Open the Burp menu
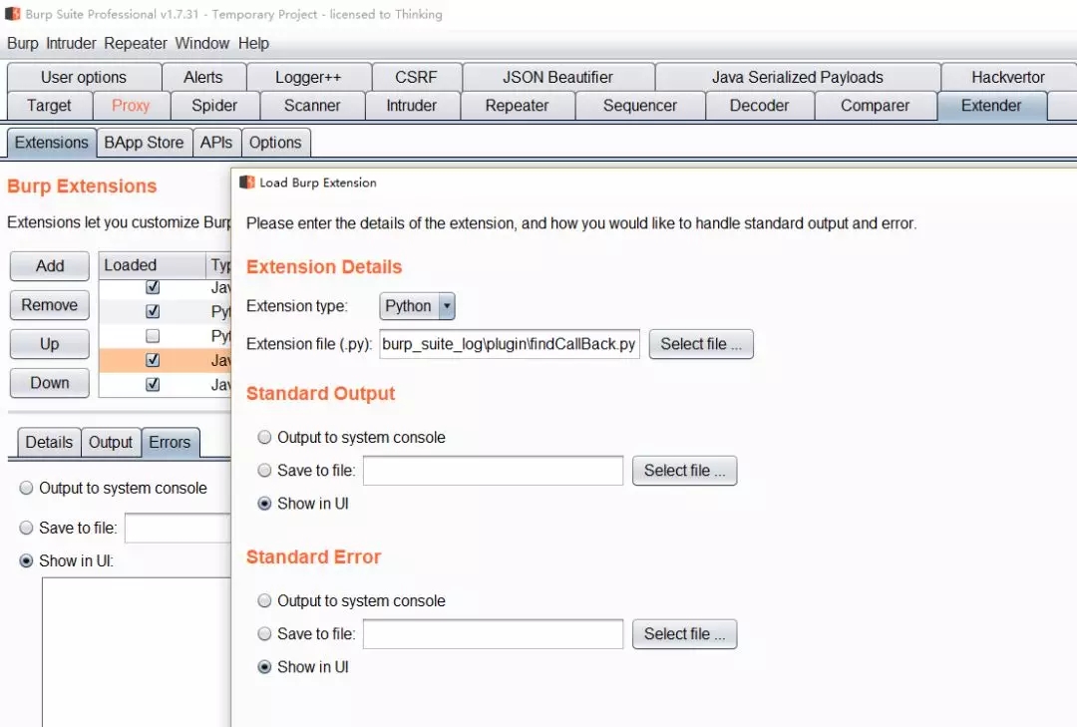 (23, 43)
